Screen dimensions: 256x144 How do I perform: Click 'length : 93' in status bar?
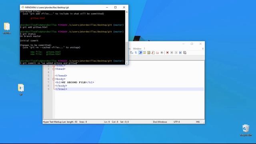(x=72, y=122)
